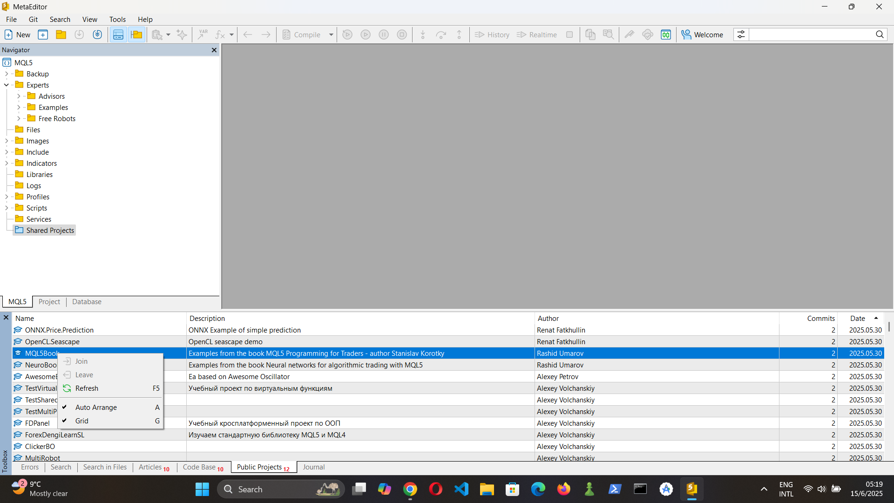Click the blue download updates icon

(x=97, y=34)
